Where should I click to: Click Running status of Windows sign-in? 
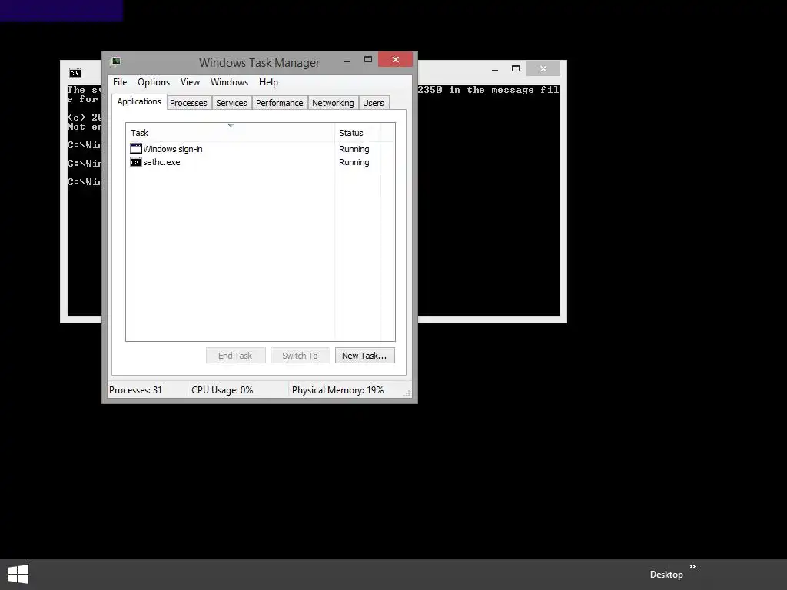354,149
